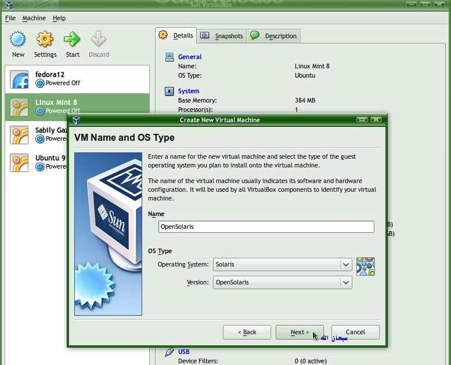The height and width of the screenshot is (365, 451).
Task: Click the System section chip icon
Action: click(x=169, y=91)
